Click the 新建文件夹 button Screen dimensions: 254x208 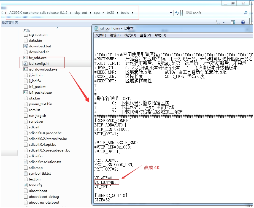[10, 23]
